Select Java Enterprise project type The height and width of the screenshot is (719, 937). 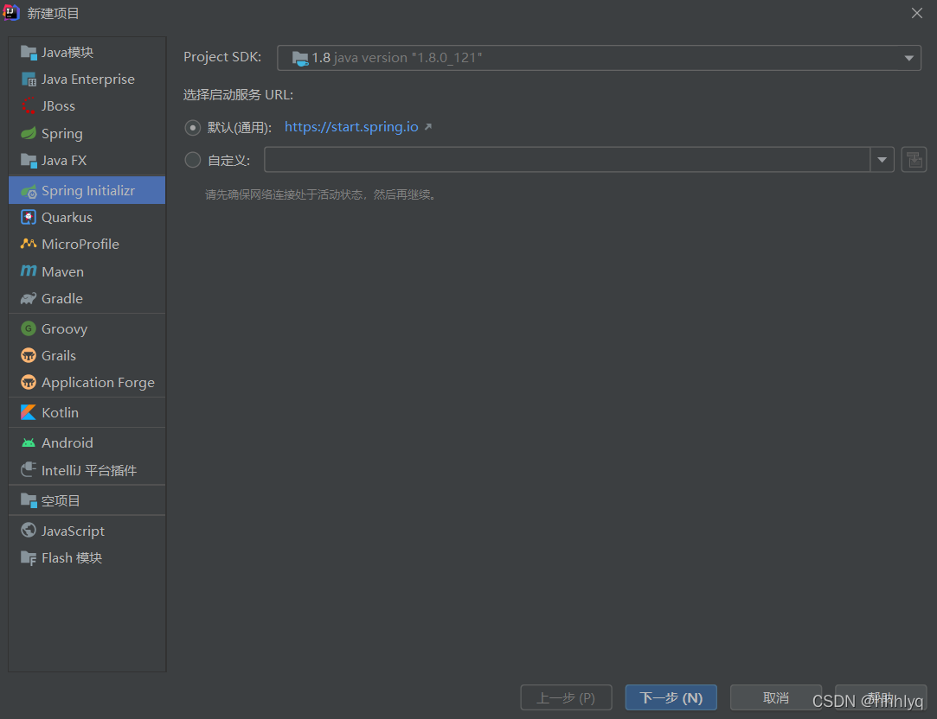point(87,80)
